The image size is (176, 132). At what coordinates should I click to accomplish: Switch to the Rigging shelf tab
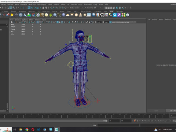pyautogui.click(x=14, y=11)
